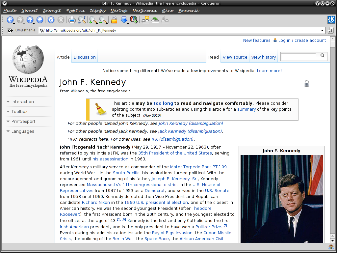Open the Nástroje menu
337x253 pixels.
coord(119,10)
